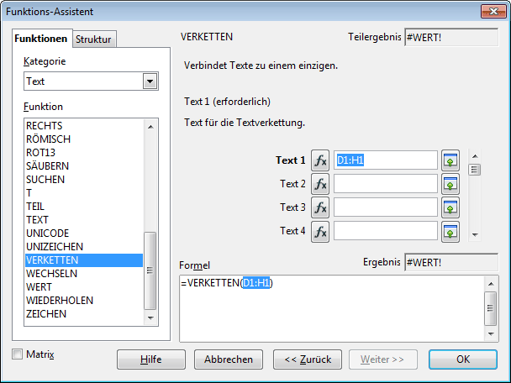The width and height of the screenshot is (511, 383).
Task: Click the range select icon for Text 3
Action: tap(451, 207)
